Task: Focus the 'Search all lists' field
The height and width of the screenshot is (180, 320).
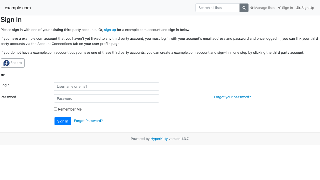Action: [x=217, y=8]
